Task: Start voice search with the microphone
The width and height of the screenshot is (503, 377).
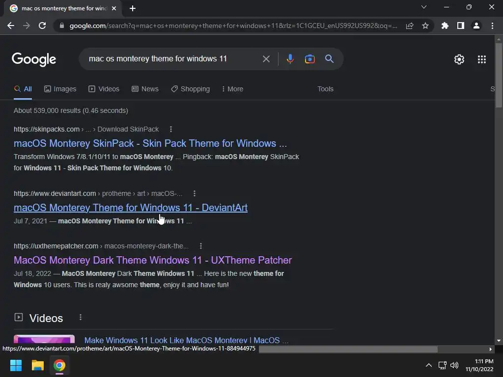Action: (290, 59)
